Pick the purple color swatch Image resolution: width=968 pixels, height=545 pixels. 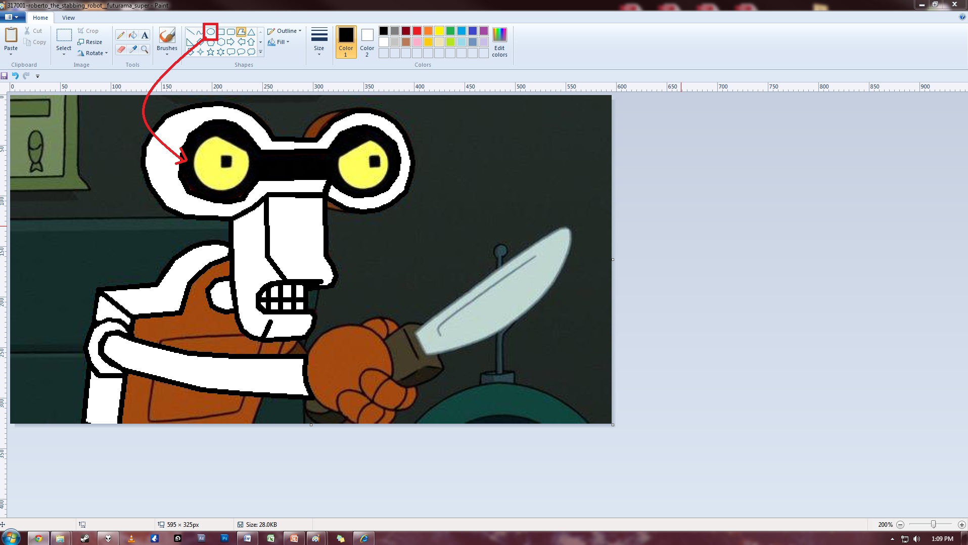[484, 31]
